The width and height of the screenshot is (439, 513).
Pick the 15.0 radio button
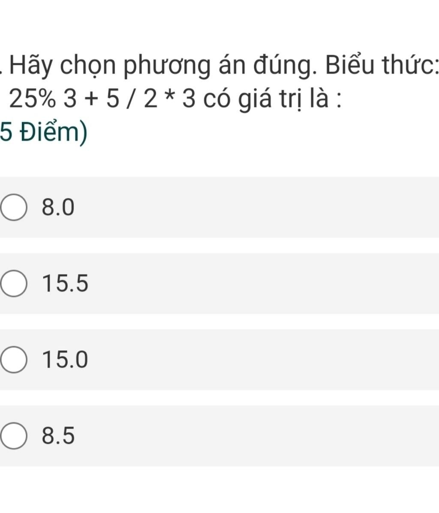click(x=14, y=360)
